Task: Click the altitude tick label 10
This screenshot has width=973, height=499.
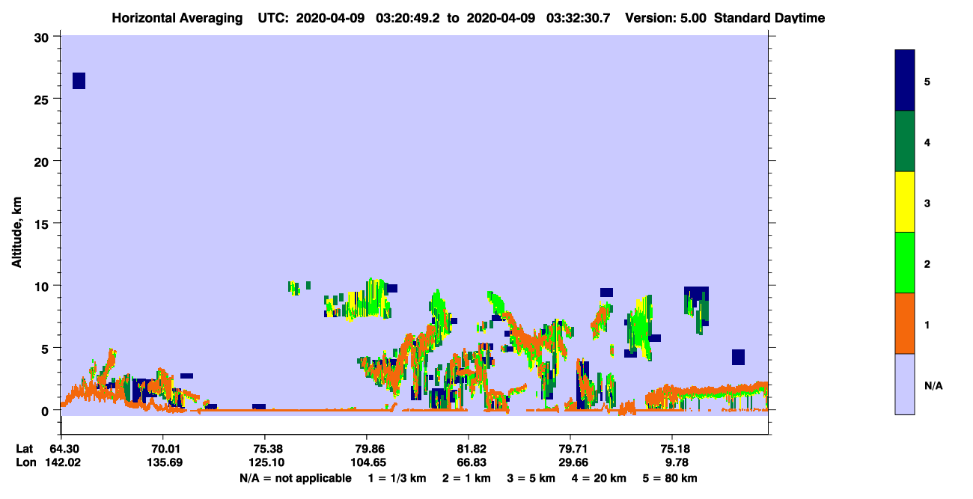Action: (x=43, y=286)
